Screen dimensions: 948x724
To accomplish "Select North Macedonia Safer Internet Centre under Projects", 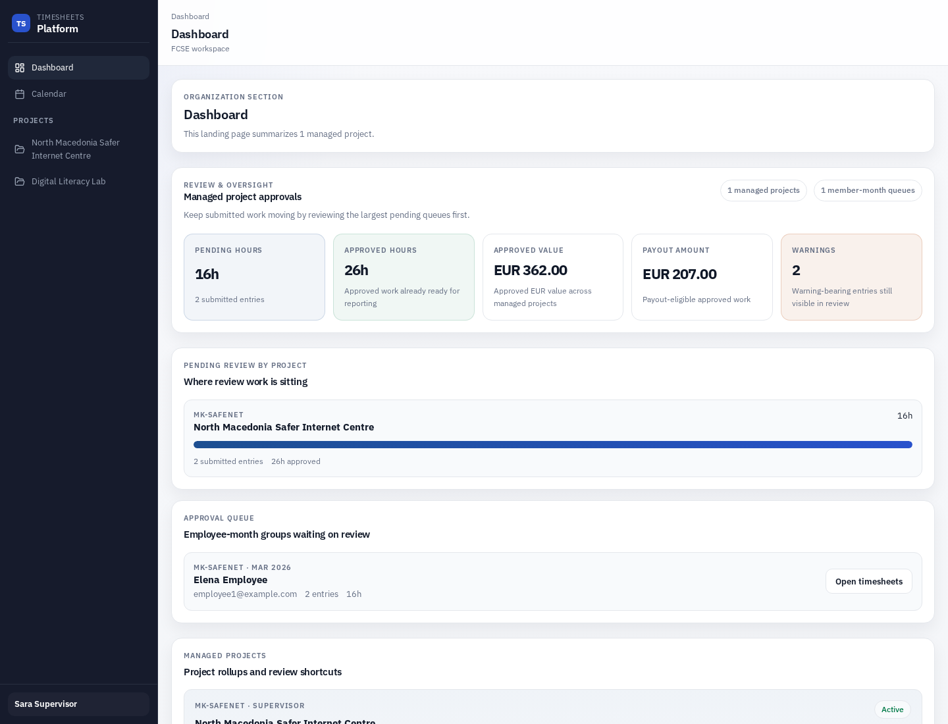I will tap(76, 149).
